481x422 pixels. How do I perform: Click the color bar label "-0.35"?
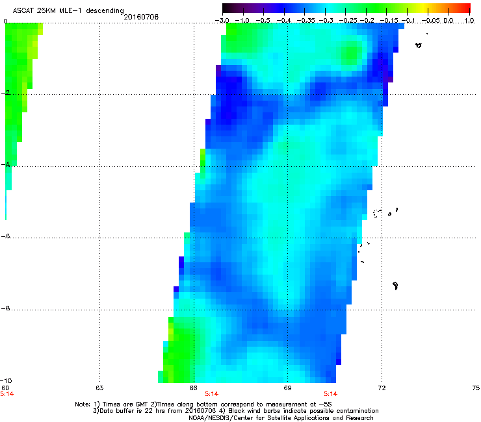(306, 21)
